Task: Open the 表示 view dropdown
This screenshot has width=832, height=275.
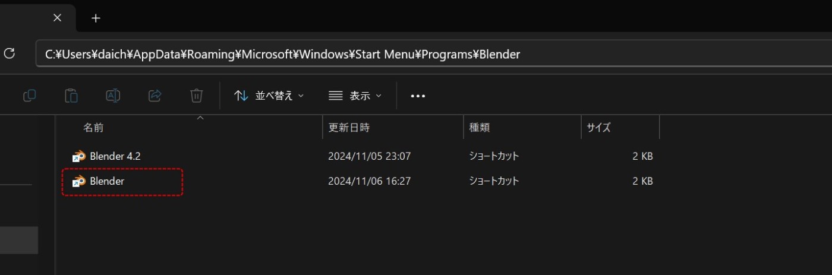Action: (355, 96)
